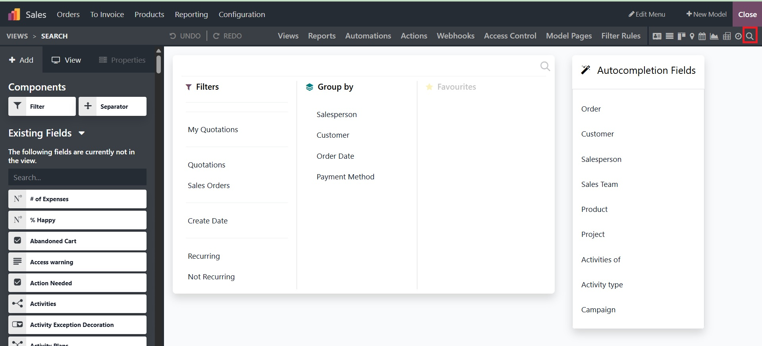Click the highlighted Search view icon
Screen dimensions: 762x346
(x=750, y=36)
